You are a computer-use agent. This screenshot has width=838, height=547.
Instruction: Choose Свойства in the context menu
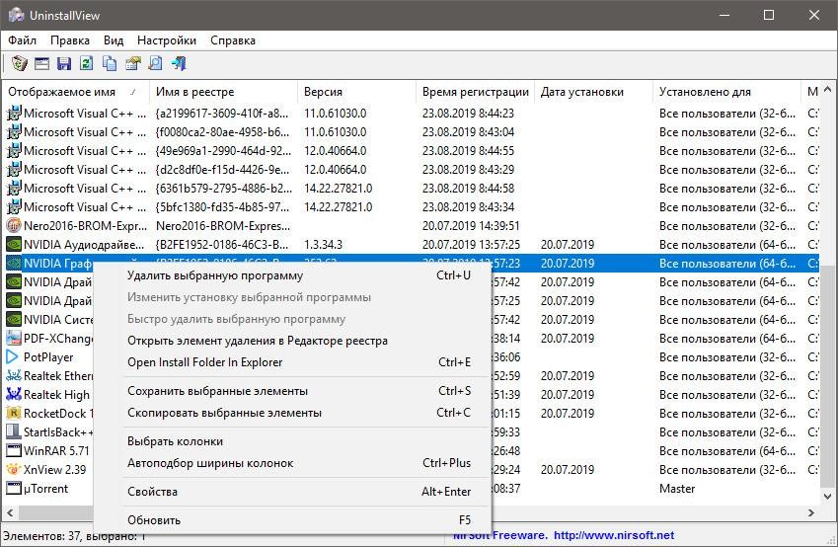click(292, 492)
